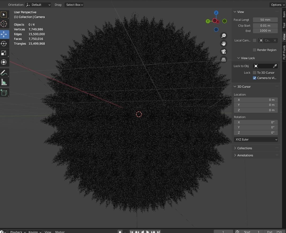This screenshot has width=286, height=233.
Task: Click the Z axis gizmo circle
Action: [216, 13]
